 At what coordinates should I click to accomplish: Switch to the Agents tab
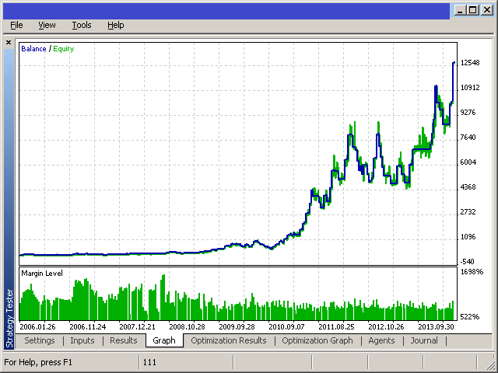[381, 340]
